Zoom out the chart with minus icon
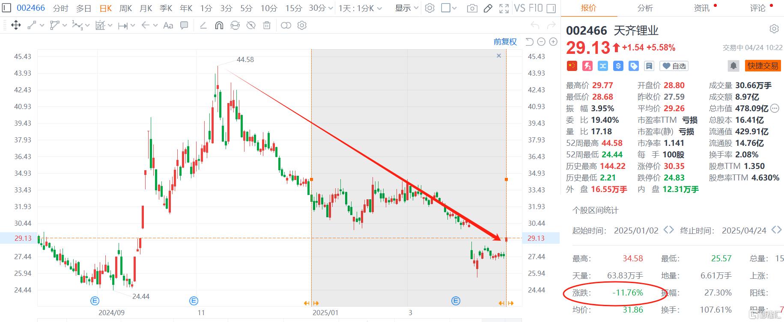784x322 pixels. click(541, 41)
